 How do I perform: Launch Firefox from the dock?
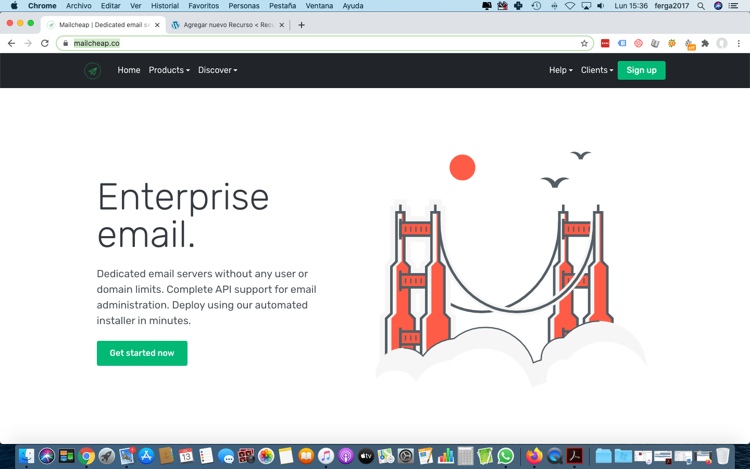point(534,456)
